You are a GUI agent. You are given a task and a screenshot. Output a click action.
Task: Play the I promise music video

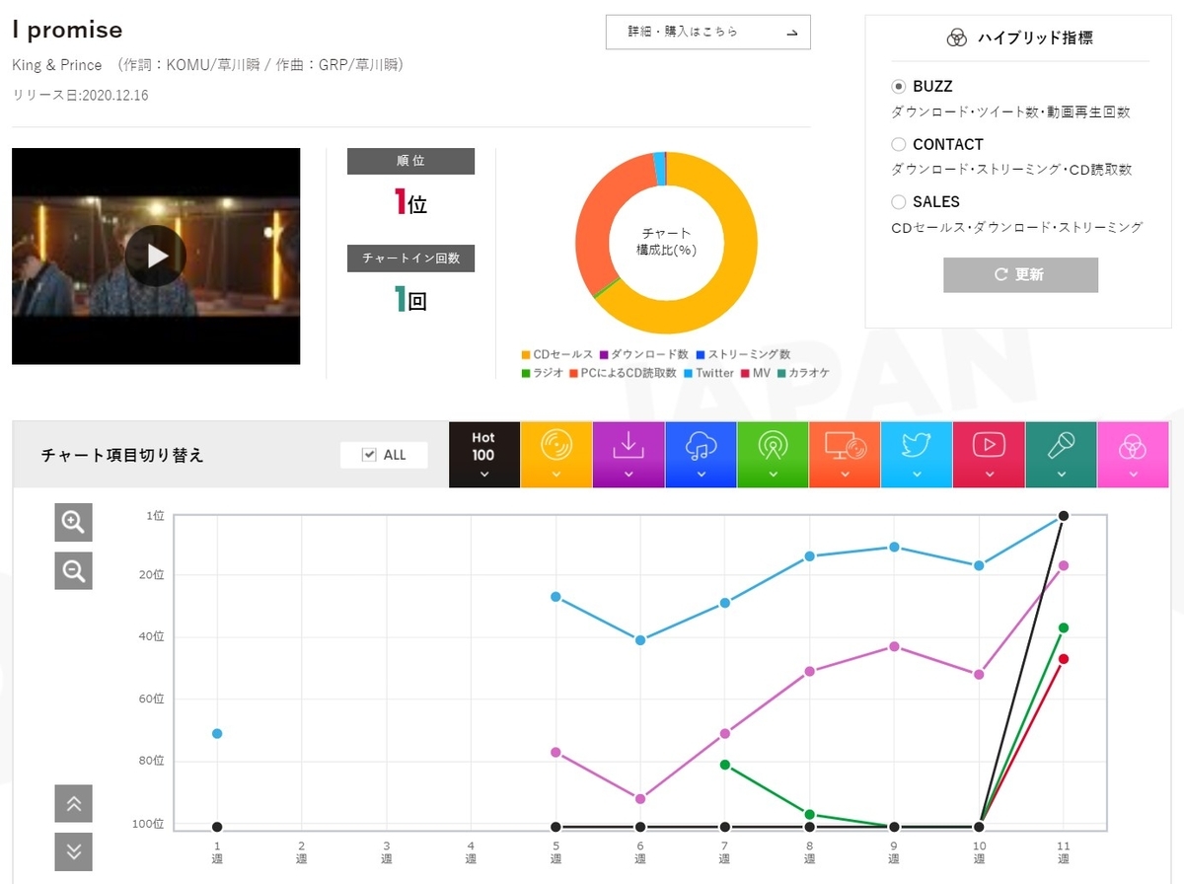click(x=156, y=256)
